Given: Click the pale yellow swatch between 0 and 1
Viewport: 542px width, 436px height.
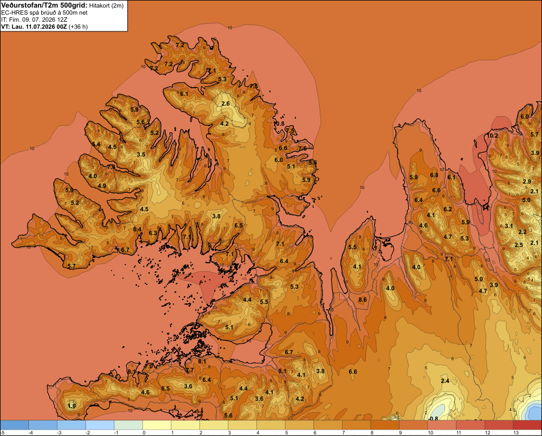Looking at the screenshot, I should tap(157, 425).
